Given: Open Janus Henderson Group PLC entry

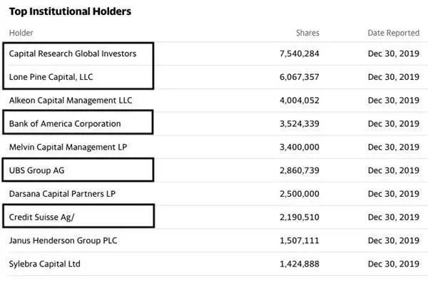Looking at the screenshot, I should (63, 241).
